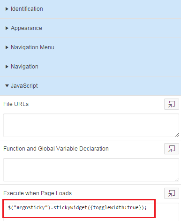This screenshot has width=181, height=221.
Task: Click the Execute when Page Loads label
Action: (38, 193)
